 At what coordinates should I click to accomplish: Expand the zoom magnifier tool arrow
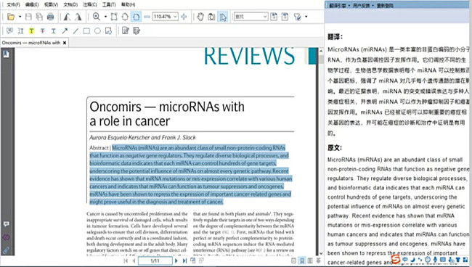pos(105,17)
